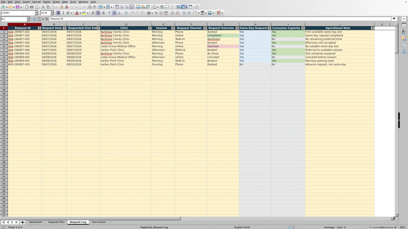Click Sort Descending icon
The image size is (408, 229).
pyautogui.click(x=126, y=7)
